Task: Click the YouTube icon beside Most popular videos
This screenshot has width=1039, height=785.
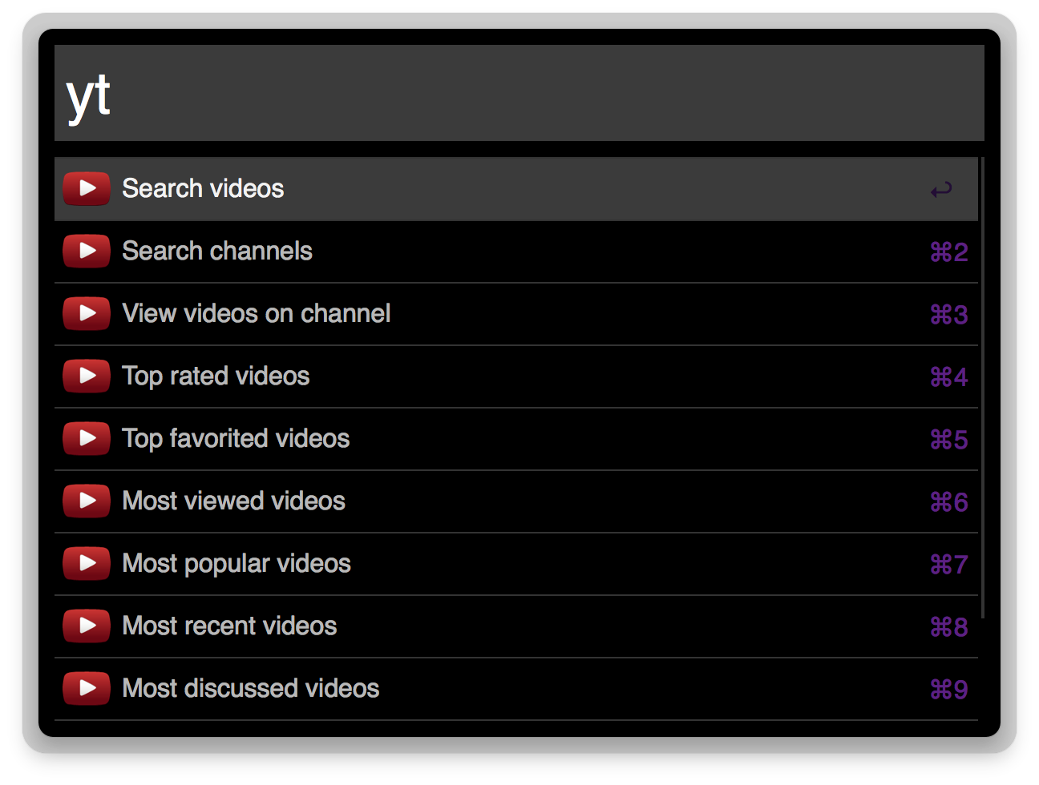Action: 87,563
